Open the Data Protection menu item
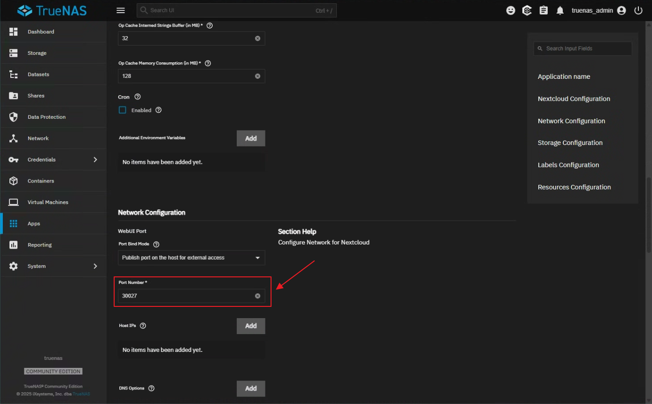652x404 pixels. (53, 117)
